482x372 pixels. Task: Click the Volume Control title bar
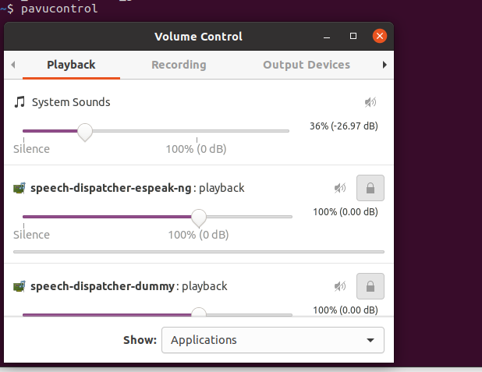tap(199, 37)
